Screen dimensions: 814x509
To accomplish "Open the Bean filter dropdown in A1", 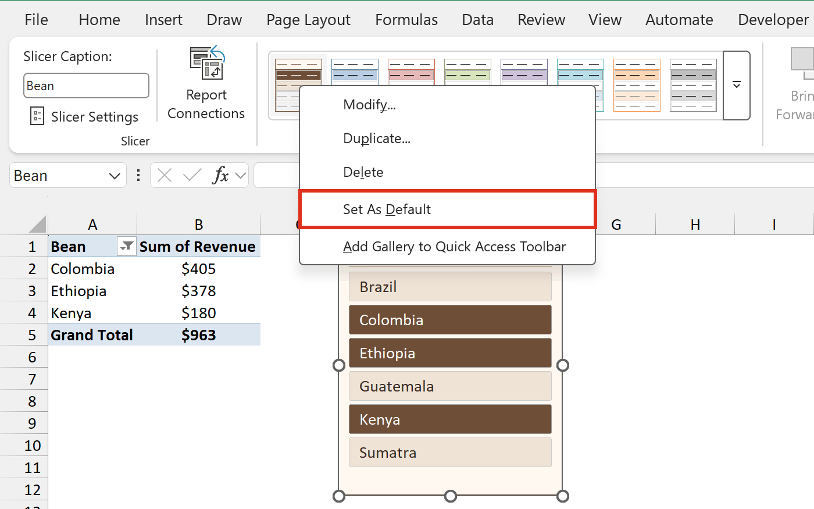I will [126, 247].
